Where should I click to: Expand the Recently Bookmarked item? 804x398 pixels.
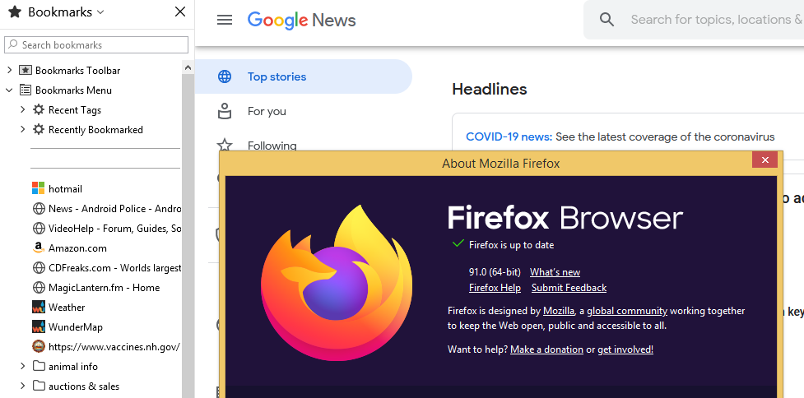22,130
